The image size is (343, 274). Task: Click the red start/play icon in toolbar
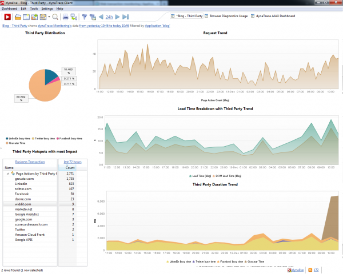tap(7, 17)
